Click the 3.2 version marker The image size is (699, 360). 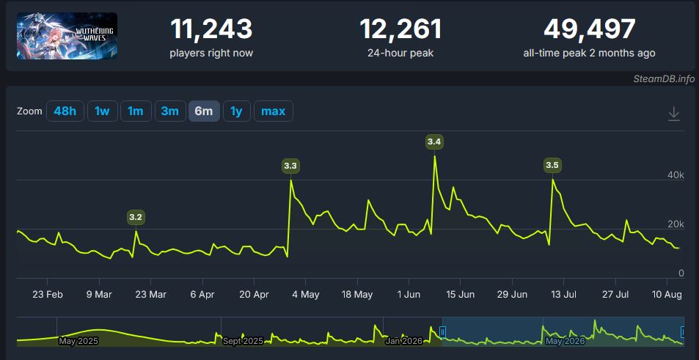click(136, 218)
